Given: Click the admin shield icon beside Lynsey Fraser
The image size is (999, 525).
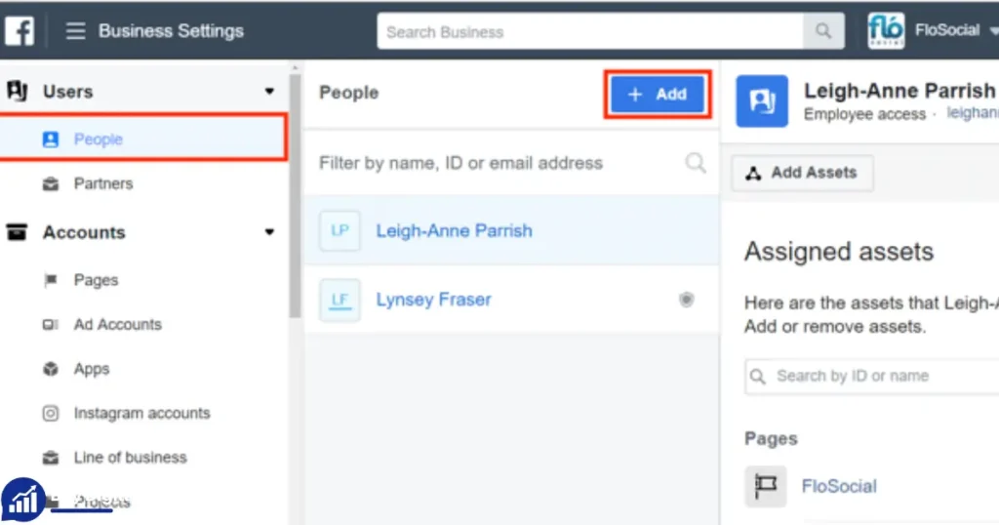Looking at the screenshot, I should point(686,300).
